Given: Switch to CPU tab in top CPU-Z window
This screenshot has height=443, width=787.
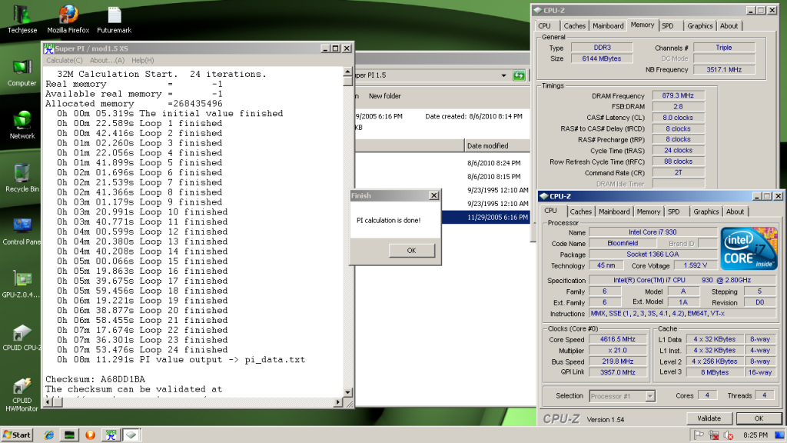Looking at the screenshot, I should tap(545, 25).
